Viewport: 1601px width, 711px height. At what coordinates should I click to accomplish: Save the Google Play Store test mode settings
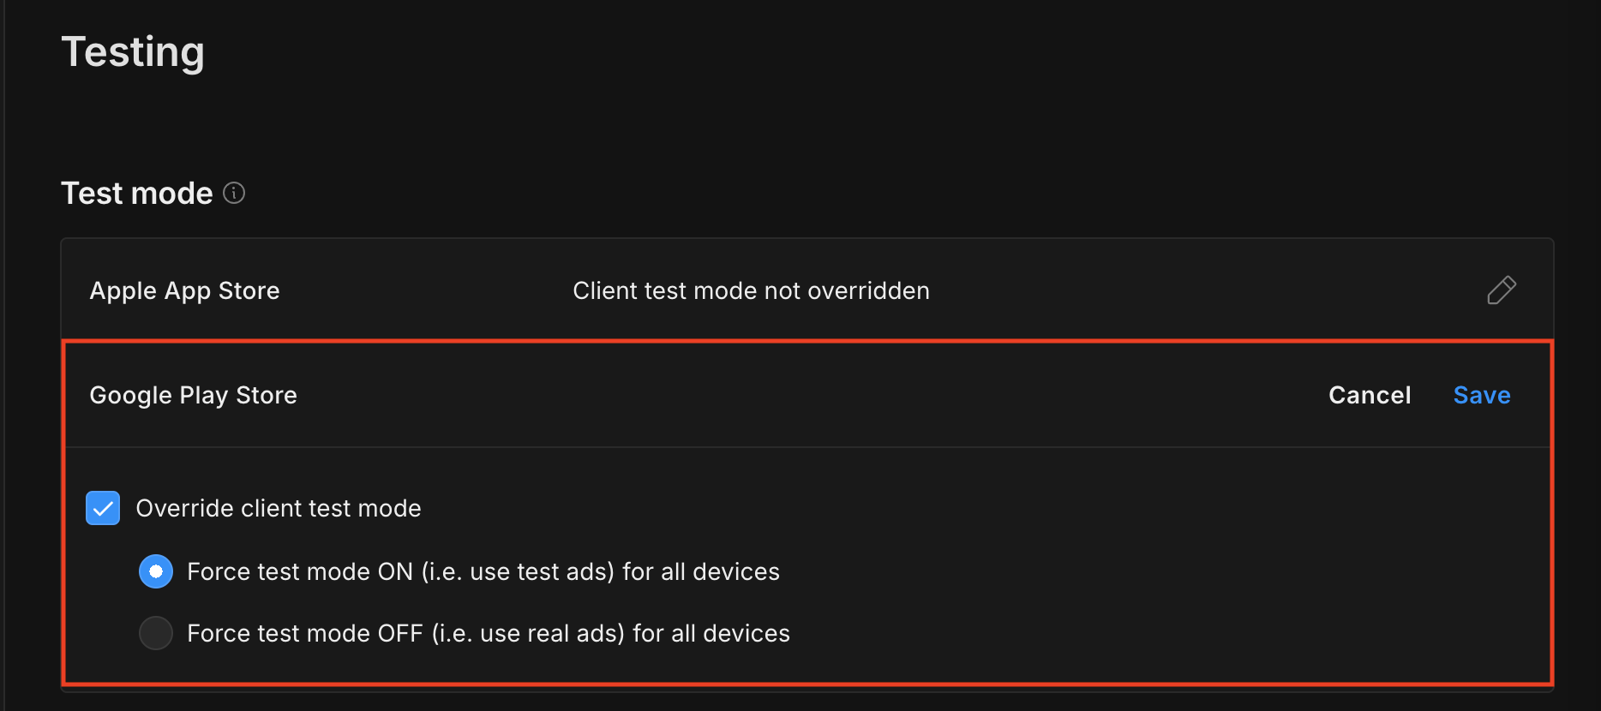pyautogui.click(x=1481, y=395)
